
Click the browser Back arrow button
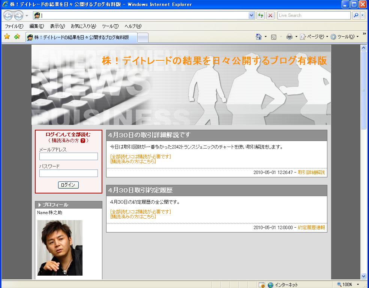[8, 15]
